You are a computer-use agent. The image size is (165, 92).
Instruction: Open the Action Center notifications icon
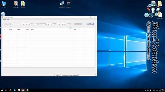[x=151, y=90]
